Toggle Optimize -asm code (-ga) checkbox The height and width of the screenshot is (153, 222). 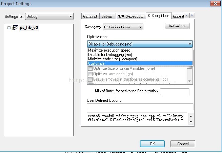tap(90, 74)
